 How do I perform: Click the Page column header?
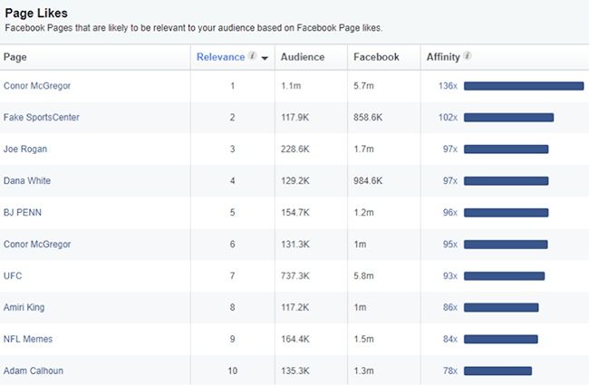(x=15, y=57)
